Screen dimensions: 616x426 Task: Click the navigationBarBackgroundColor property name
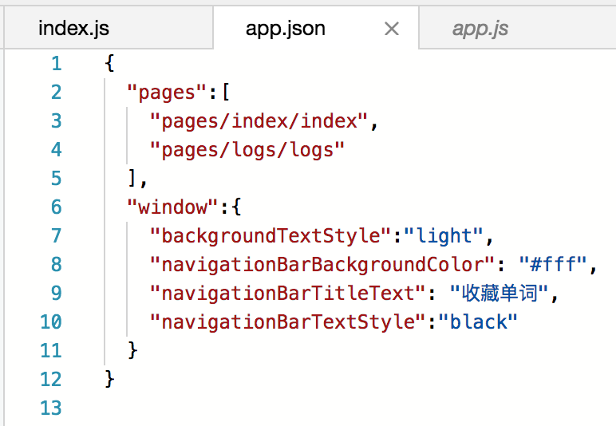[x=322, y=264]
